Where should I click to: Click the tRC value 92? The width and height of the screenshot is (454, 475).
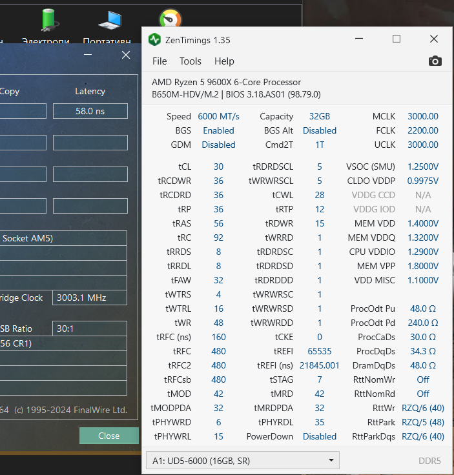pyautogui.click(x=218, y=237)
